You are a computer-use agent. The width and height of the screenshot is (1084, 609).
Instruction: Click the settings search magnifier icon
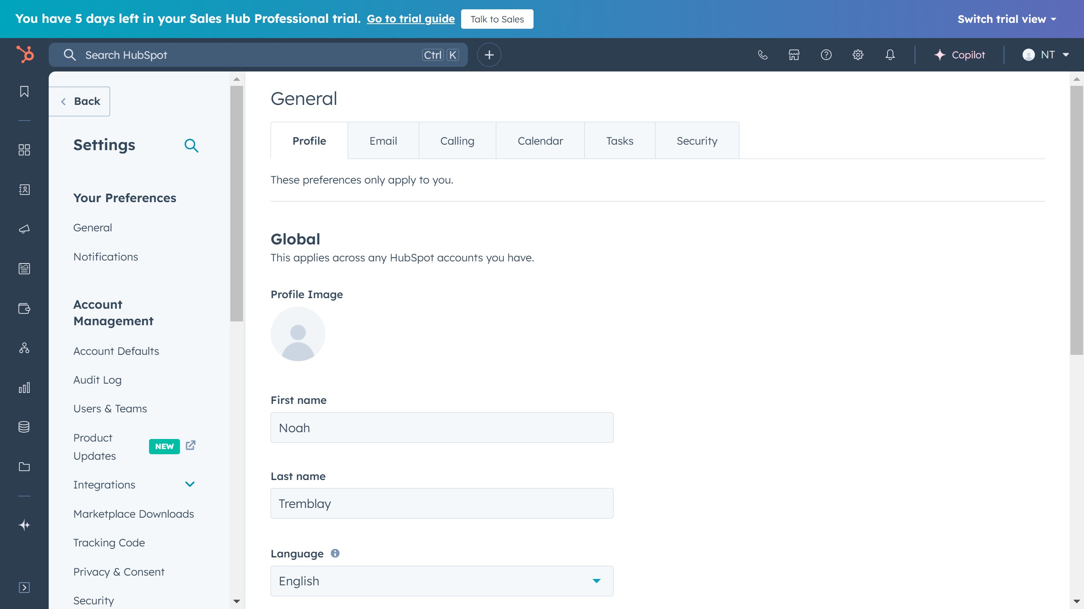point(191,145)
